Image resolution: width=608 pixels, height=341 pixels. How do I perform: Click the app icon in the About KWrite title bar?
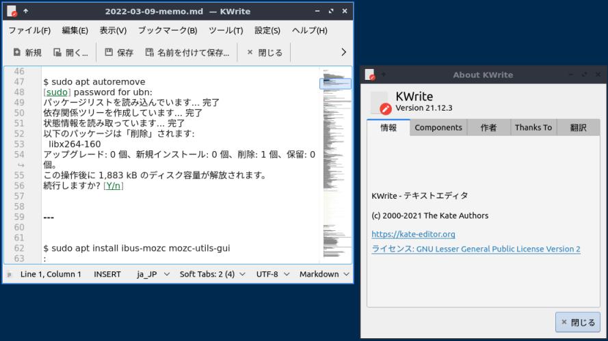[370, 74]
